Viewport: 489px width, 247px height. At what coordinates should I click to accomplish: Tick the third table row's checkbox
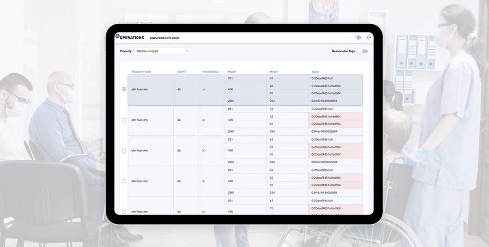coord(124,150)
